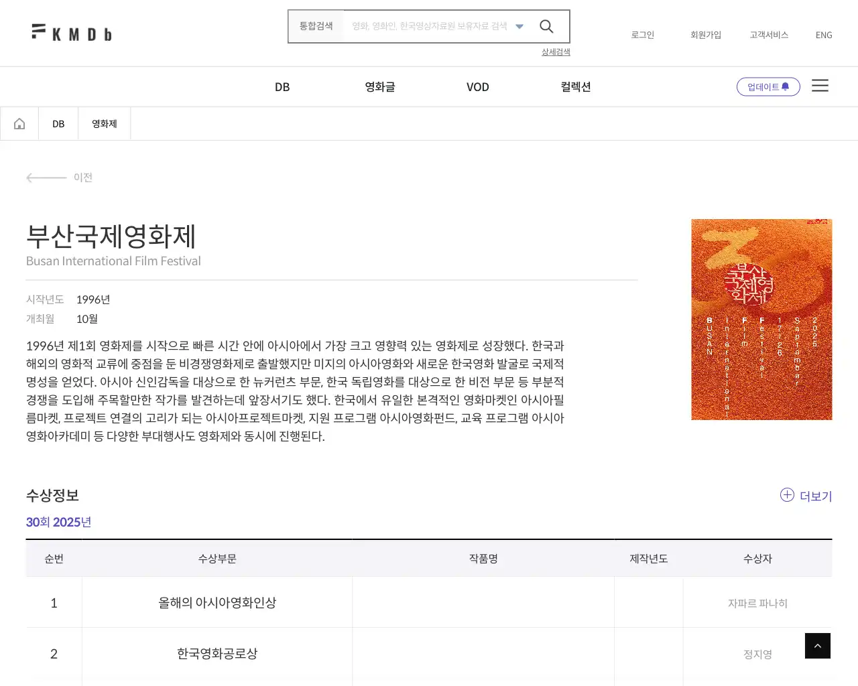Open the search type dropdown arrow
The width and height of the screenshot is (858, 686).
coord(519,27)
